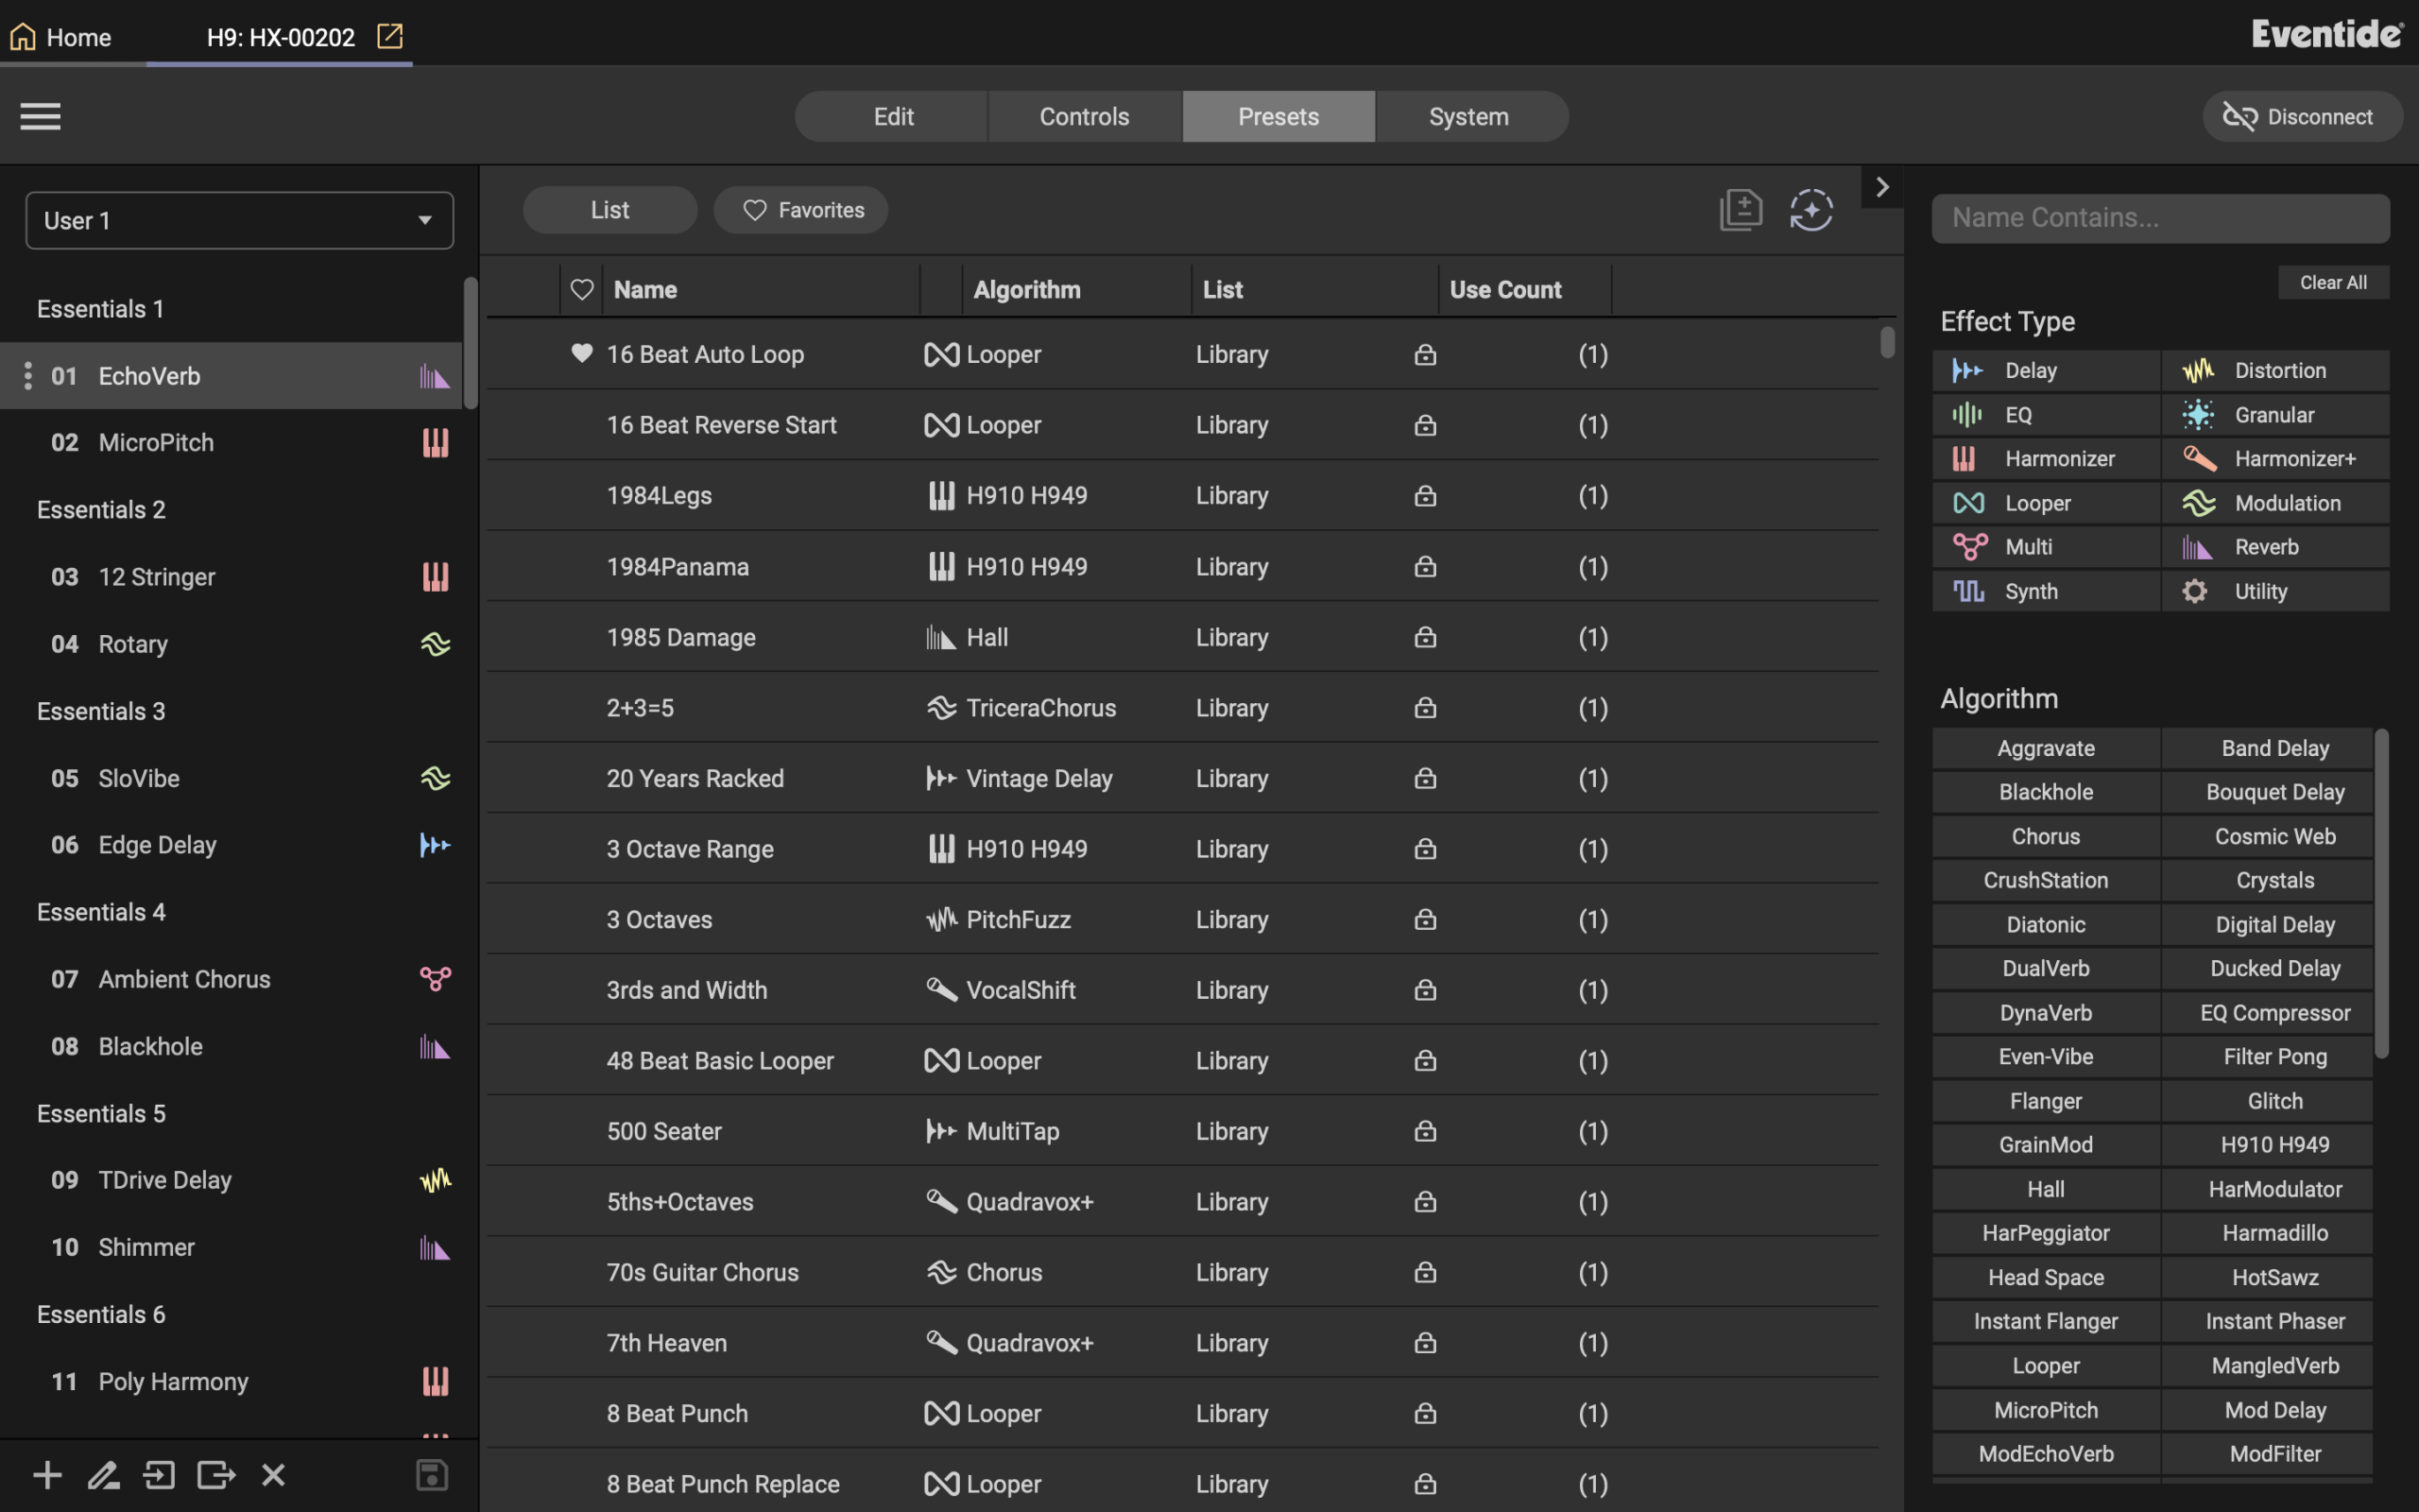Select the 03 12 Stringer preset
This screenshot has height=1512, width=2419.
point(231,577)
